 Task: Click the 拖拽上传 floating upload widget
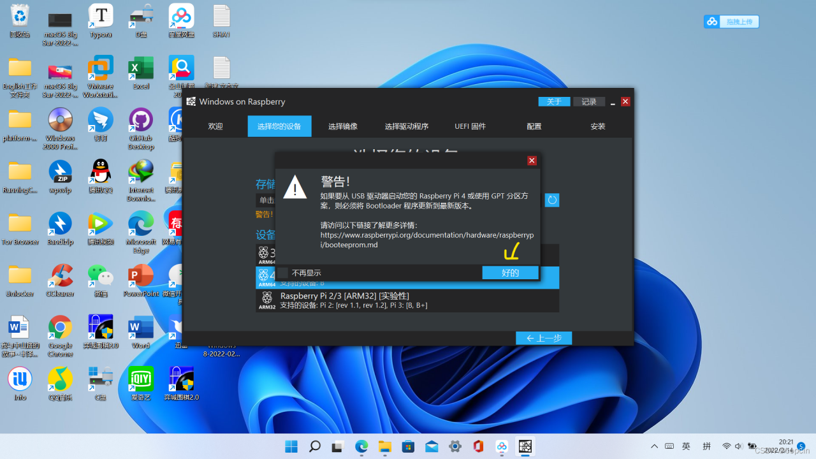731,22
